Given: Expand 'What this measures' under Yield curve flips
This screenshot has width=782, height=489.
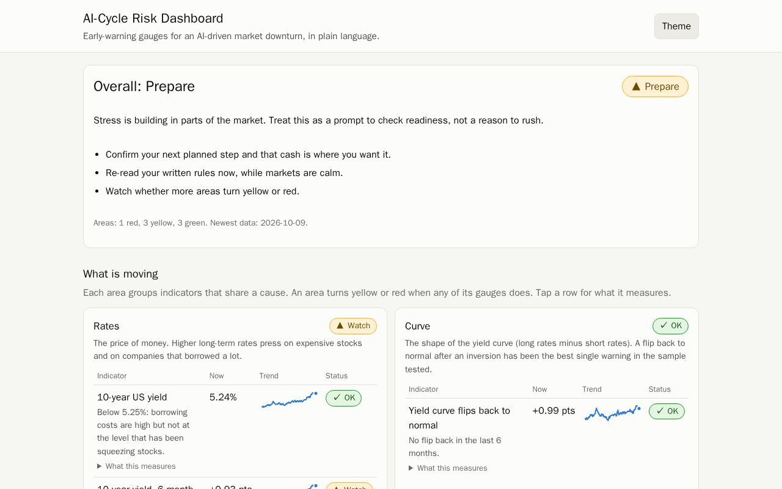Looking at the screenshot, I should pyautogui.click(x=448, y=468).
